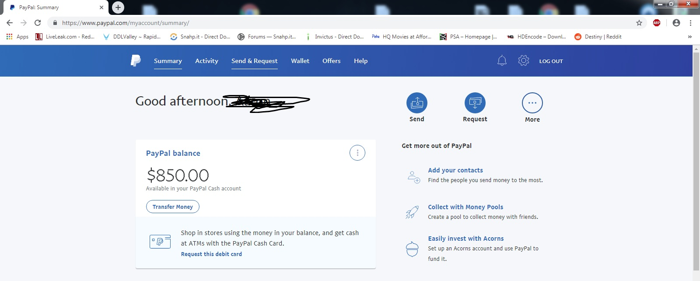Open the Help tab

[x=361, y=61]
